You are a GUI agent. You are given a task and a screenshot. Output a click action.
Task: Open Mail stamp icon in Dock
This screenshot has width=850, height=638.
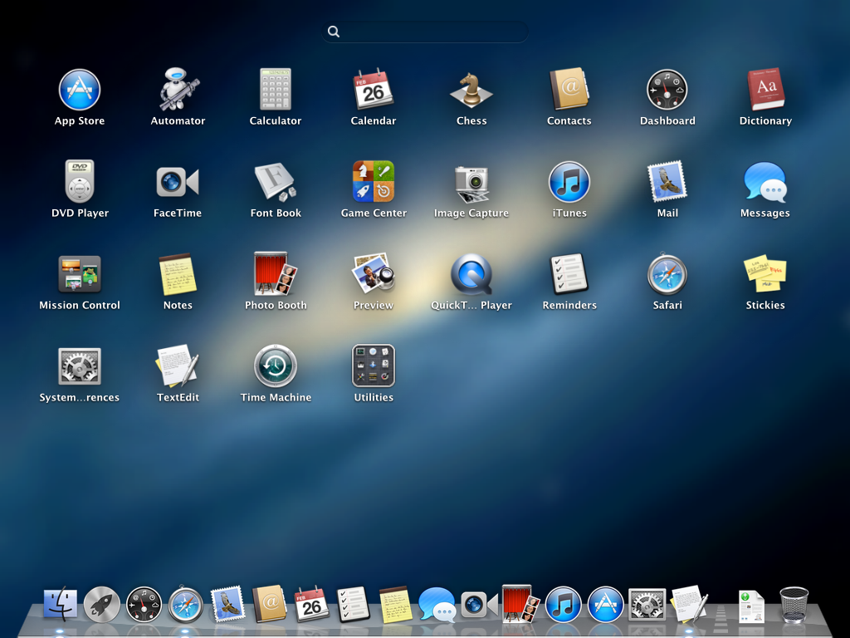pyautogui.click(x=227, y=604)
